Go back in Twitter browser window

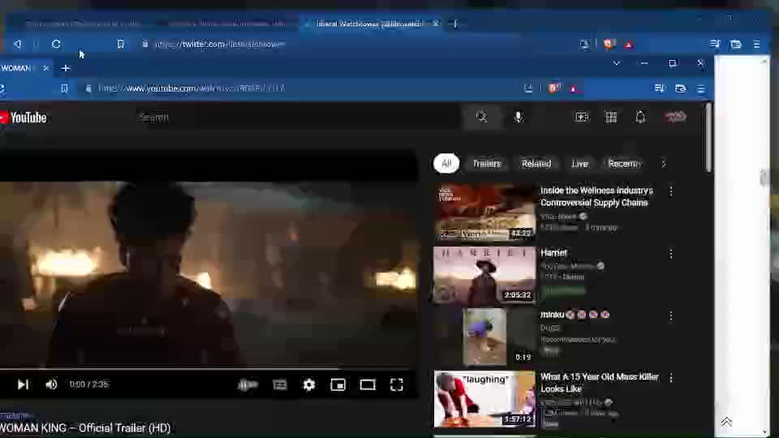point(17,44)
